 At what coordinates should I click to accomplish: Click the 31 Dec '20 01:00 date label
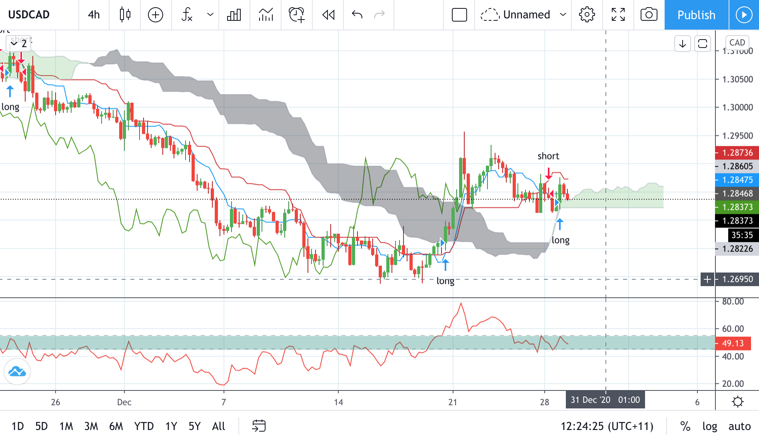coord(605,400)
